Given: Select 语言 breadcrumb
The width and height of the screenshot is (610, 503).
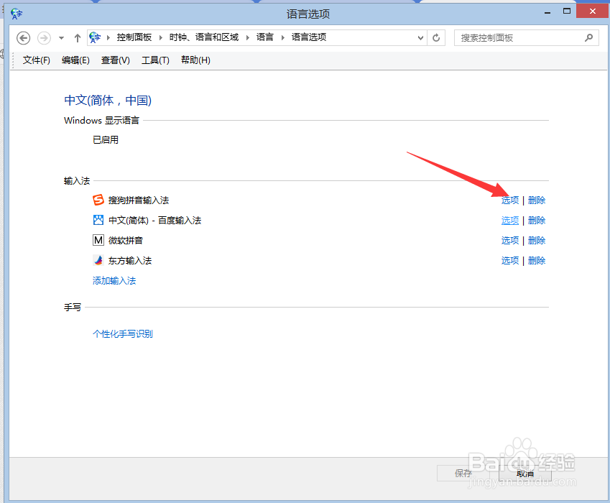Looking at the screenshot, I should click(x=265, y=37).
